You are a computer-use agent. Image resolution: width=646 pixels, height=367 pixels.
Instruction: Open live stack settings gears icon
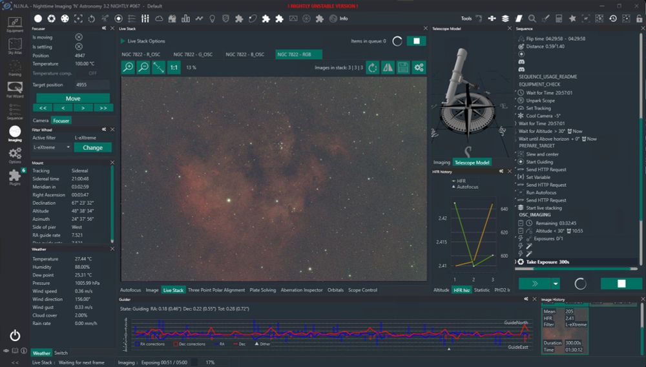click(419, 68)
